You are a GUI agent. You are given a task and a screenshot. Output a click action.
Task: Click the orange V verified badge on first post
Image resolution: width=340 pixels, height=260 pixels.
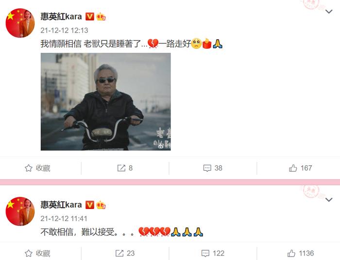89,17
